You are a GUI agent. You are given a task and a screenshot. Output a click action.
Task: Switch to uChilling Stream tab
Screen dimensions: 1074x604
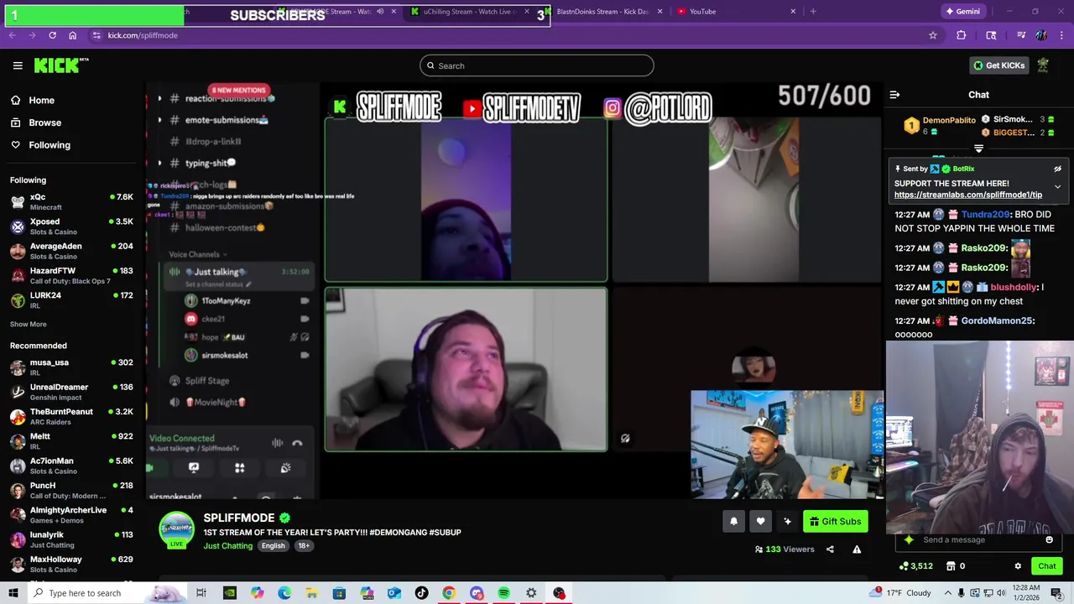[x=470, y=12]
